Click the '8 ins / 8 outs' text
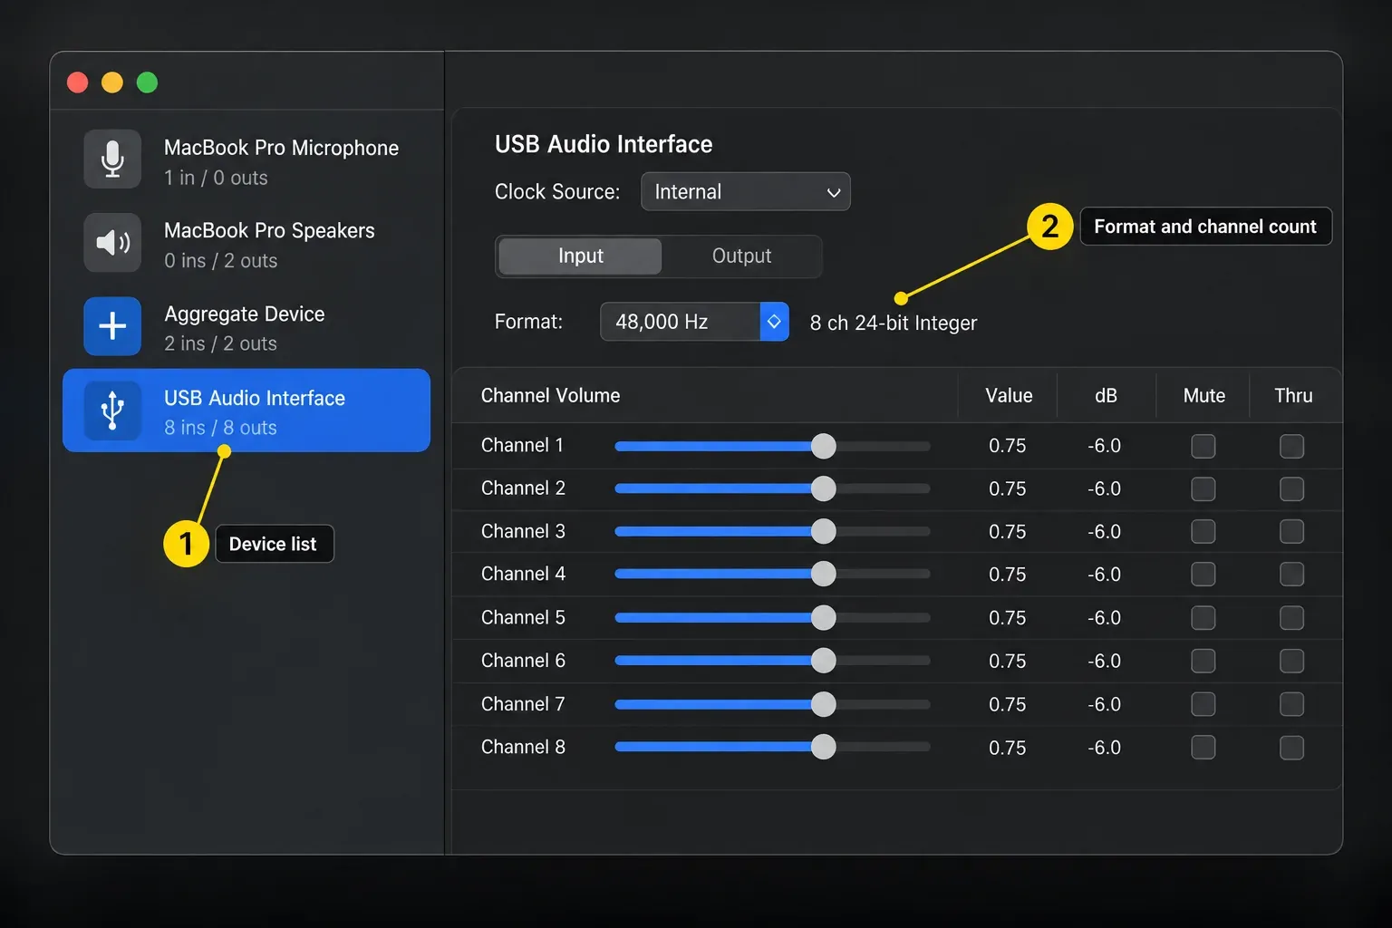The width and height of the screenshot is (1392, 928). click(x=220, y=428)
